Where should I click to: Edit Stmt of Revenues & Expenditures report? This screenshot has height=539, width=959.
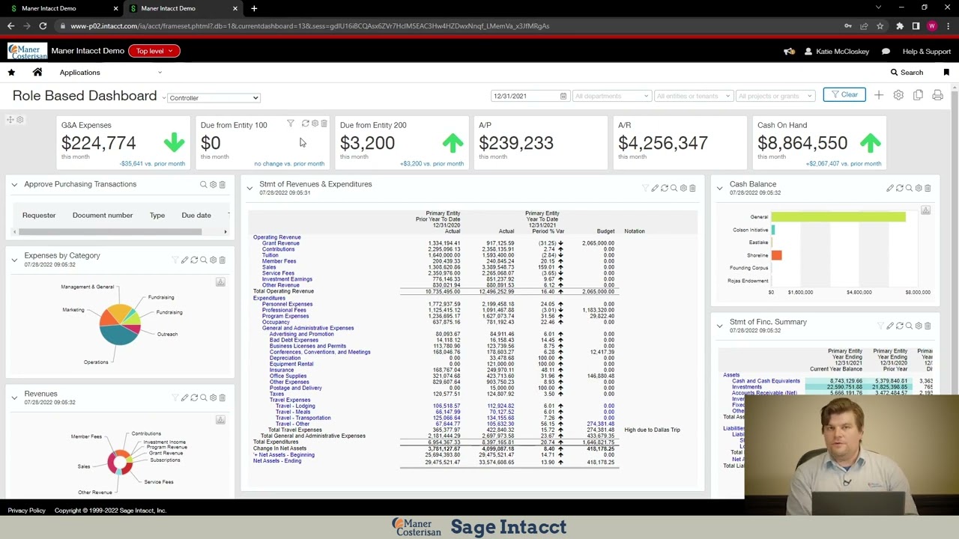click(x=655, y=188)
